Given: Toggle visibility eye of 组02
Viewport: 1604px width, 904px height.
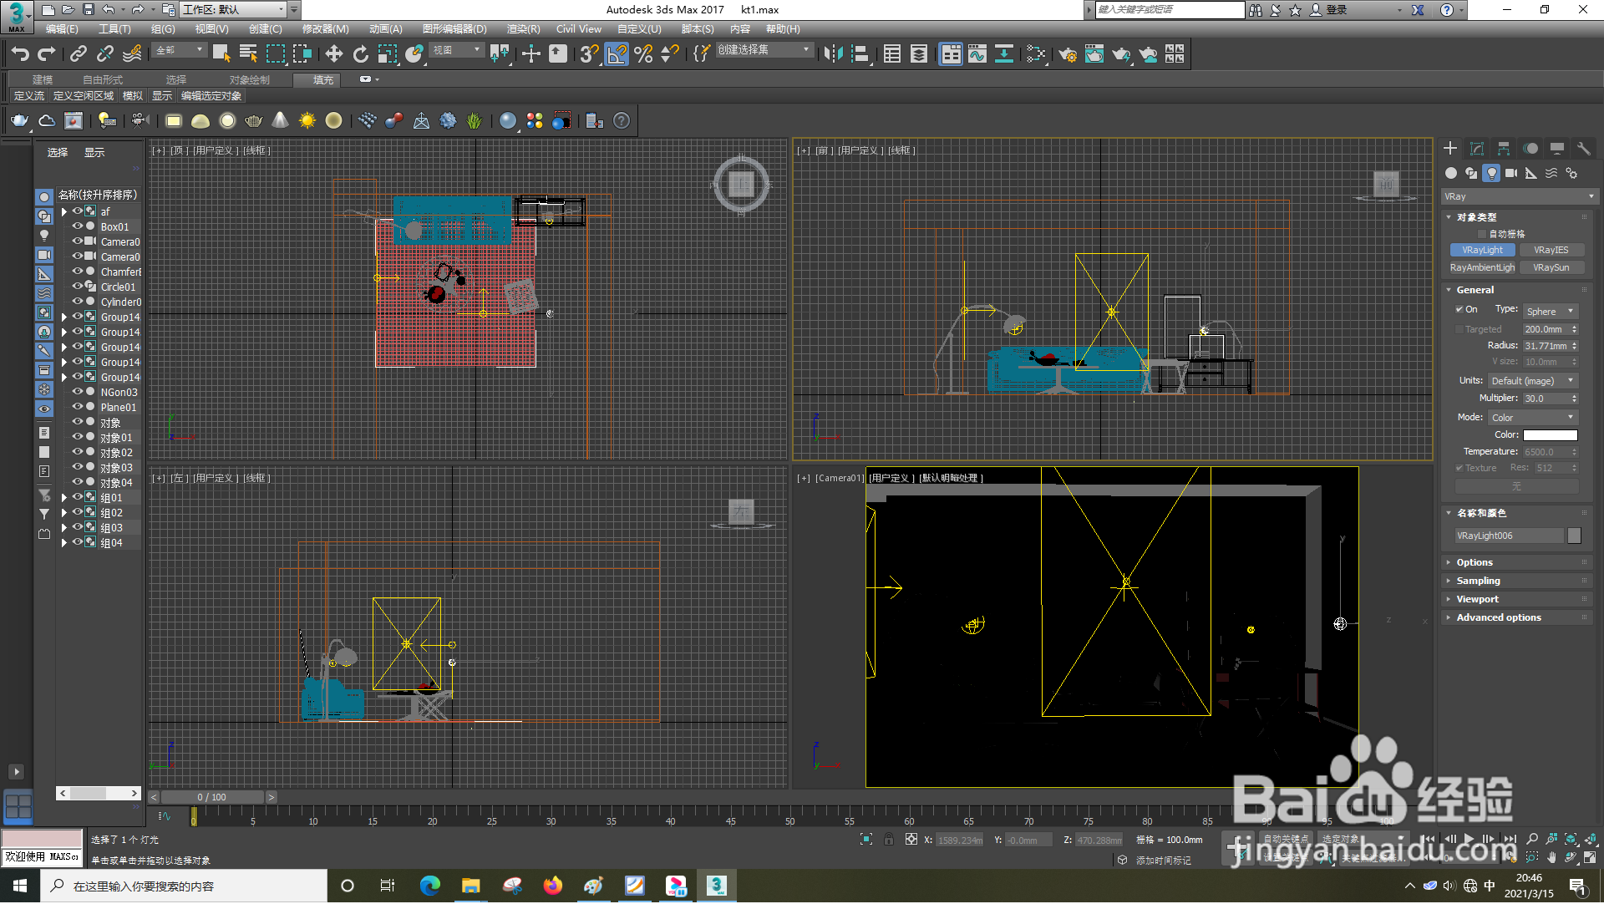Looking at the screenshot, I should (x=78, y=512).
